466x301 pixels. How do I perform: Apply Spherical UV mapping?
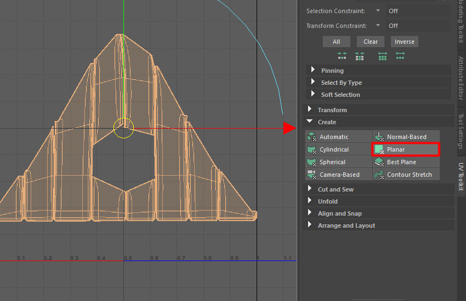coord(312,162)
